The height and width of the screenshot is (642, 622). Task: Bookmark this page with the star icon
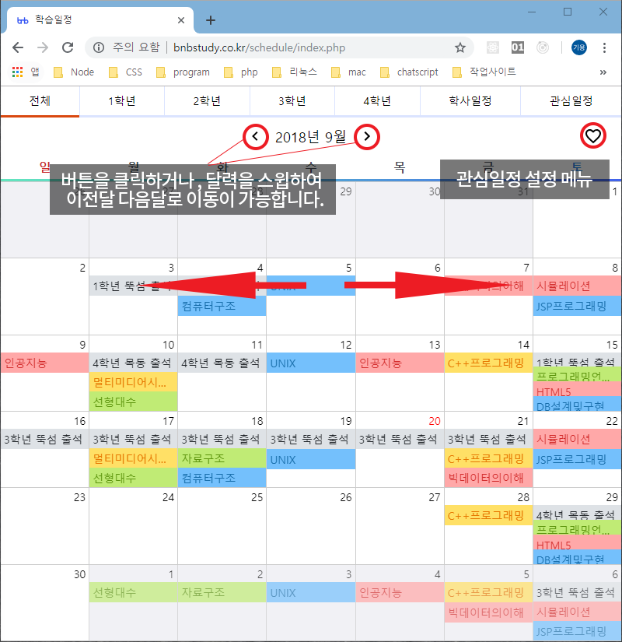click(x=460, y=47)
